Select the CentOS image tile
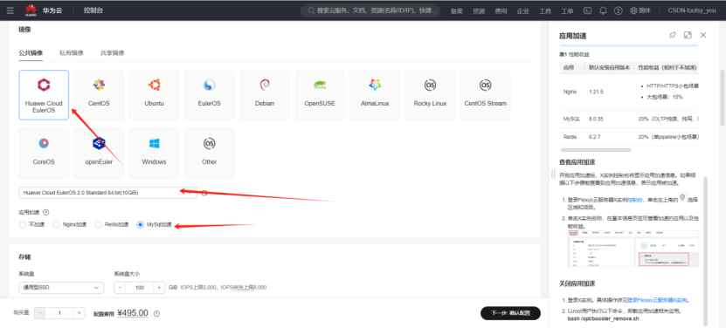Screen dimensions: 726x328 (99, 95)
